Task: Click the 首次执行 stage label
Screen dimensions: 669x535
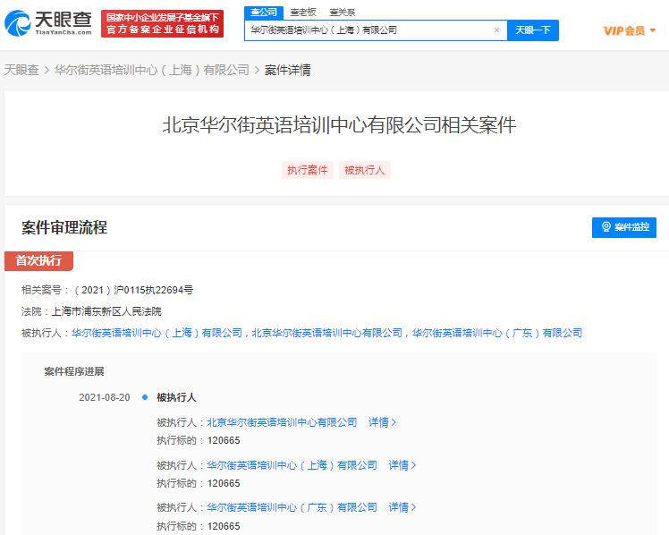Action: [x=38, y=260]
